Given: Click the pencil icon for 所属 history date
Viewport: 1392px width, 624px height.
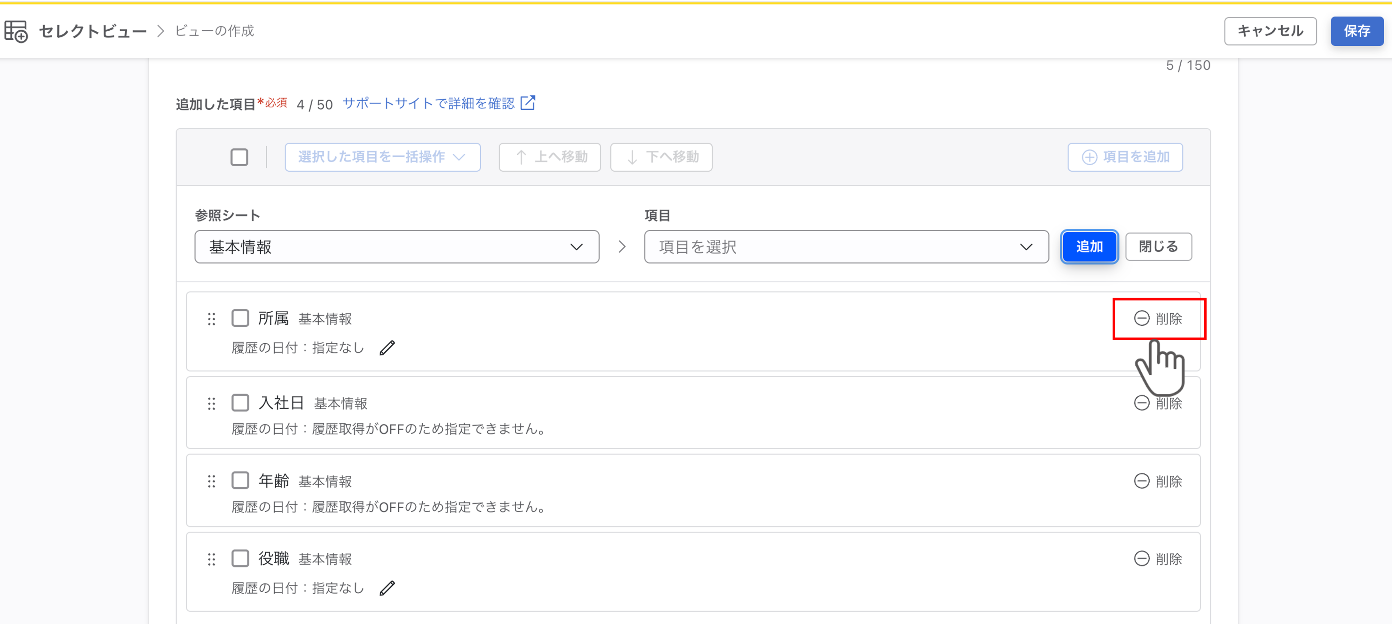Looking at the screenshot, I should coord(387,348).
